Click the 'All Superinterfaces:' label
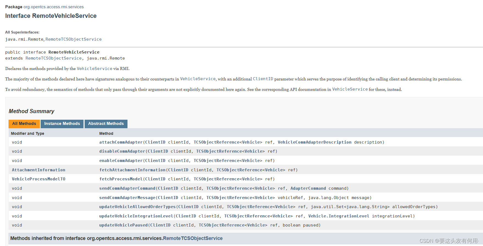This screenshot has width=483, height=246. (22, 32)
